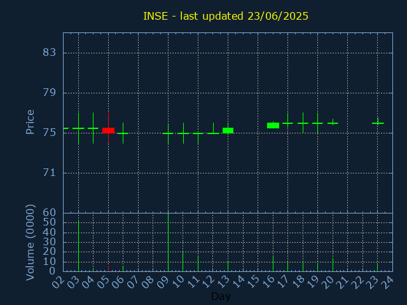Select the 23 day axis label
Viewport: 407px width, 305px height.
pyautogui.click(x=372, y=282)
